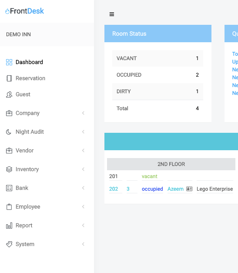
Task: Open the Company menu item
Action: pyautogui.click(x=28, y=113)
